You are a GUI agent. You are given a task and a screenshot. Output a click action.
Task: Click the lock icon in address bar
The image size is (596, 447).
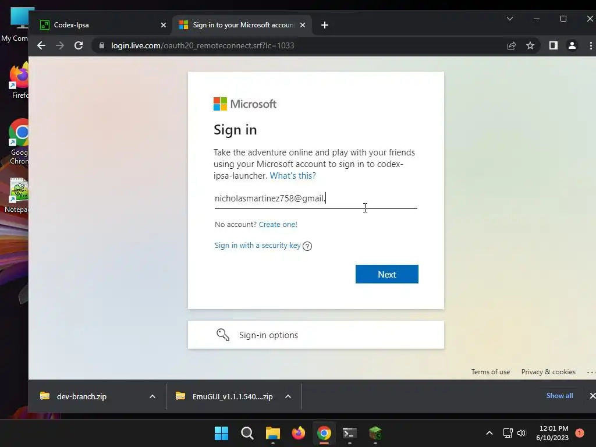pyautogui.click(x=101, y=45)
